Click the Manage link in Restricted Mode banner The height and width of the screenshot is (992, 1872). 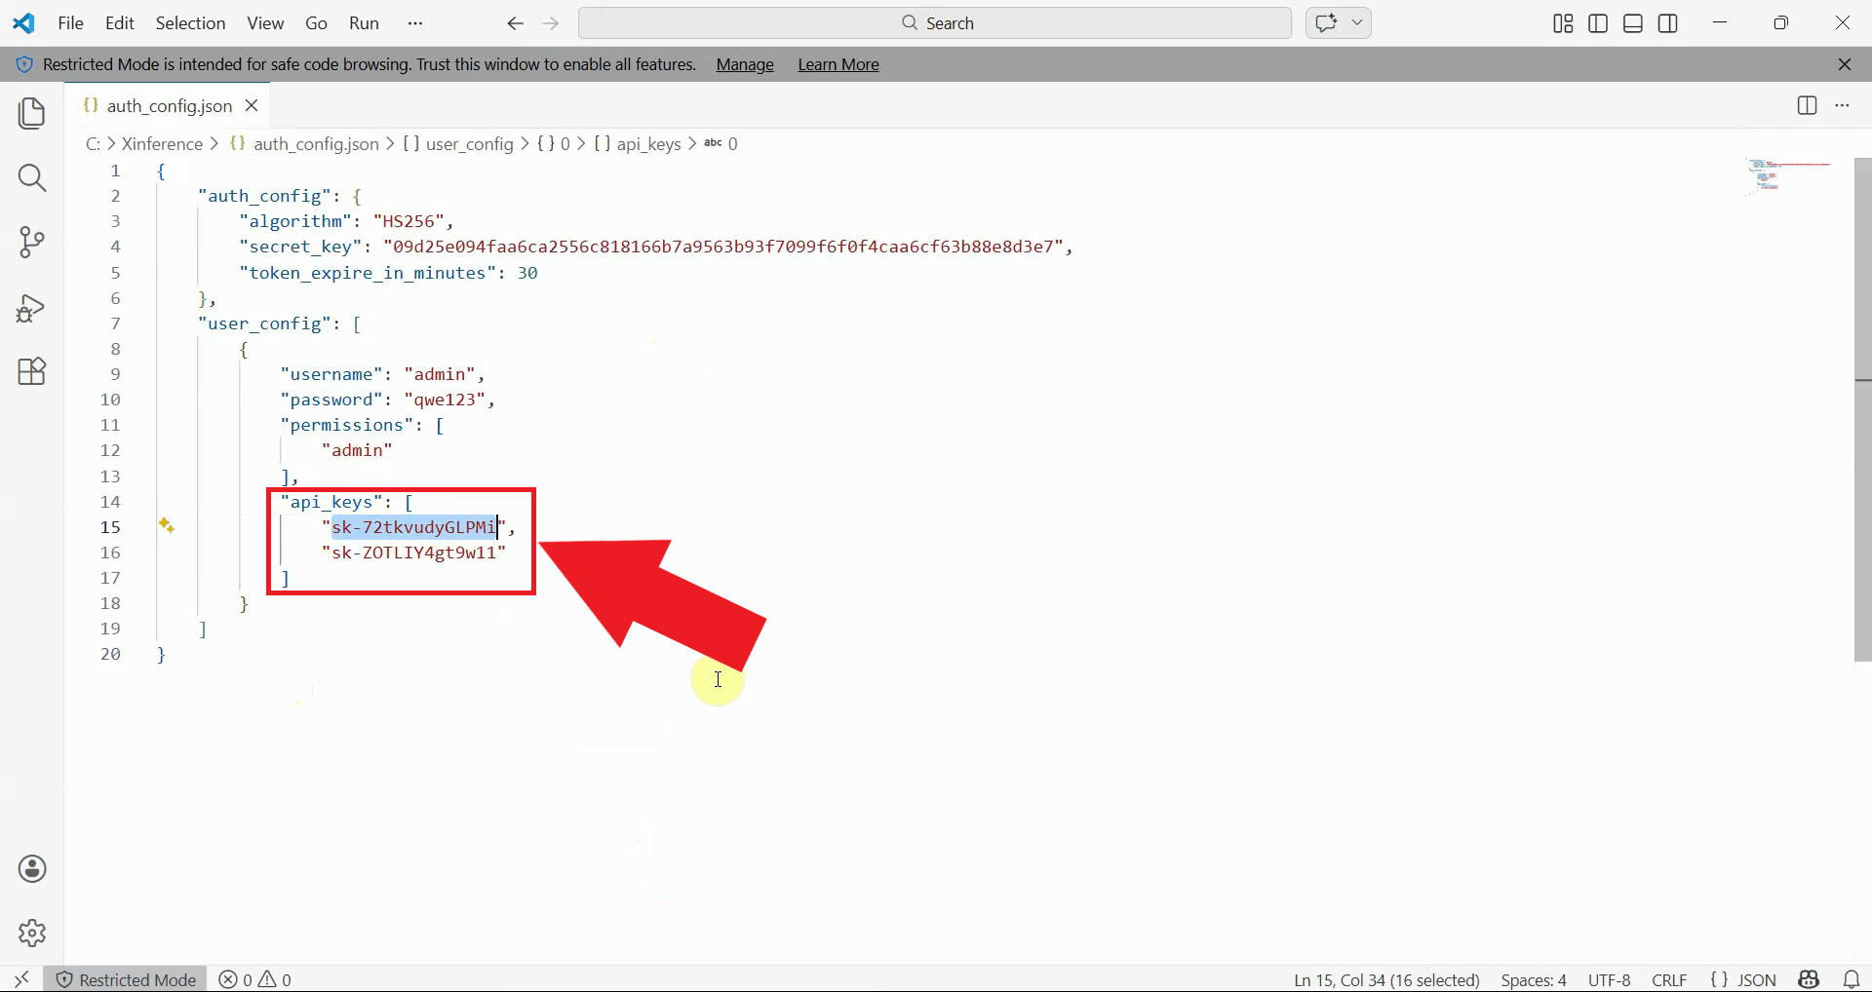(744, 64)
